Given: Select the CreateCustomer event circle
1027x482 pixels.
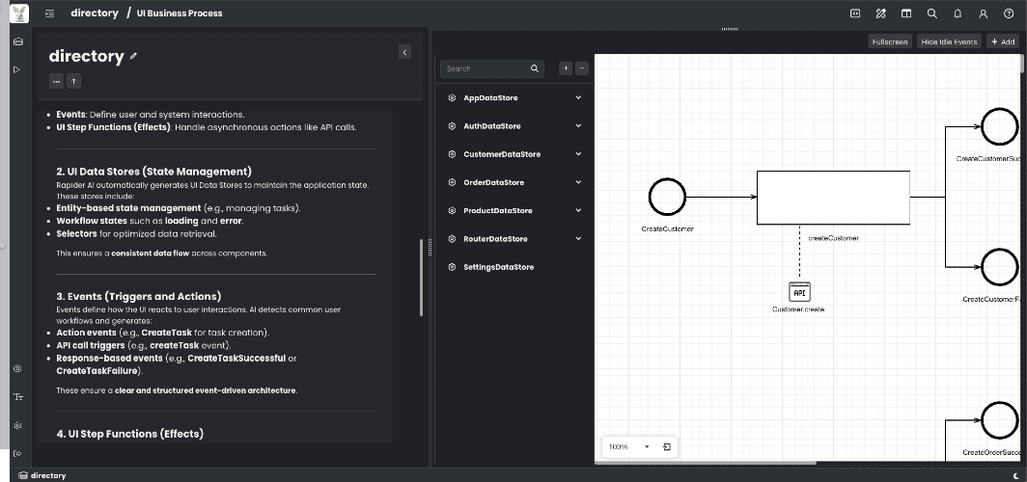Looking at the screenshot, I should coord(667,197).
